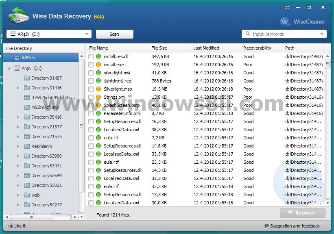Image resolution: width=334 pixels, height=234 pixels.
Task: Click folder icon of 076926db099ddb05
Action: click(x=27, y=97)
